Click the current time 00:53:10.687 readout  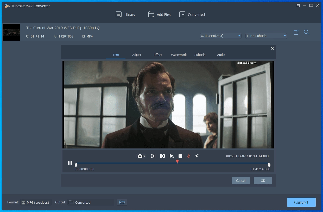236,156
